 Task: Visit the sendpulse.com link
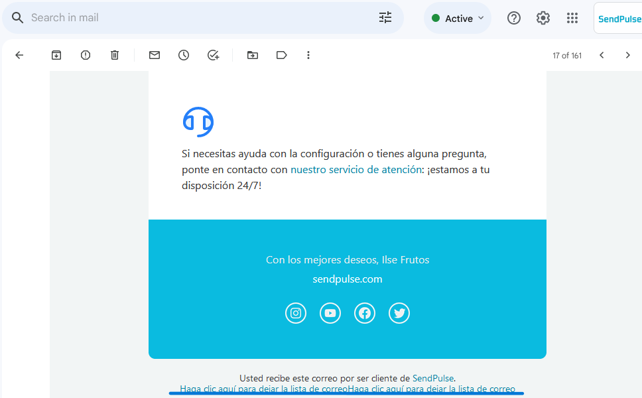(x=348, y=279)
